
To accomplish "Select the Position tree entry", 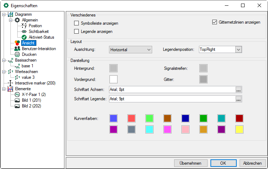I will [x=35, y=26].
